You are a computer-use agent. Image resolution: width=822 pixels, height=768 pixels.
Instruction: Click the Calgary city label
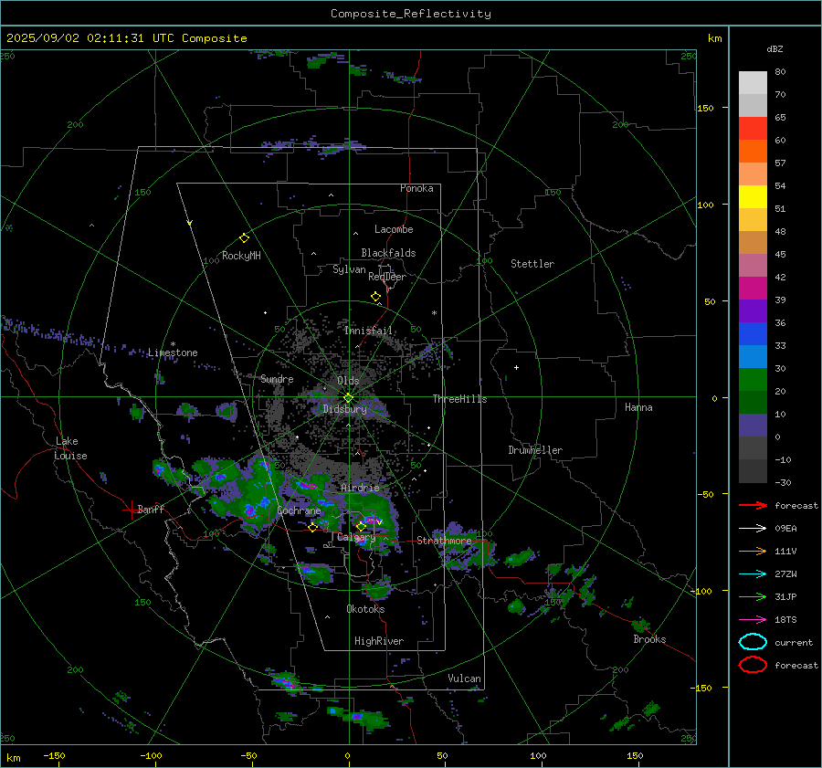click(x=356, y=537)
